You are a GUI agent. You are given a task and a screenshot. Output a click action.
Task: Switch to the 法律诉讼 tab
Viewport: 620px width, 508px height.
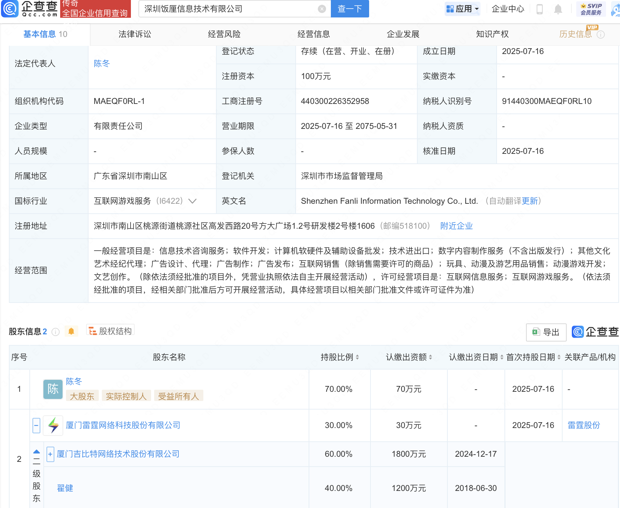pyautogui.click(x=135, y=34)
